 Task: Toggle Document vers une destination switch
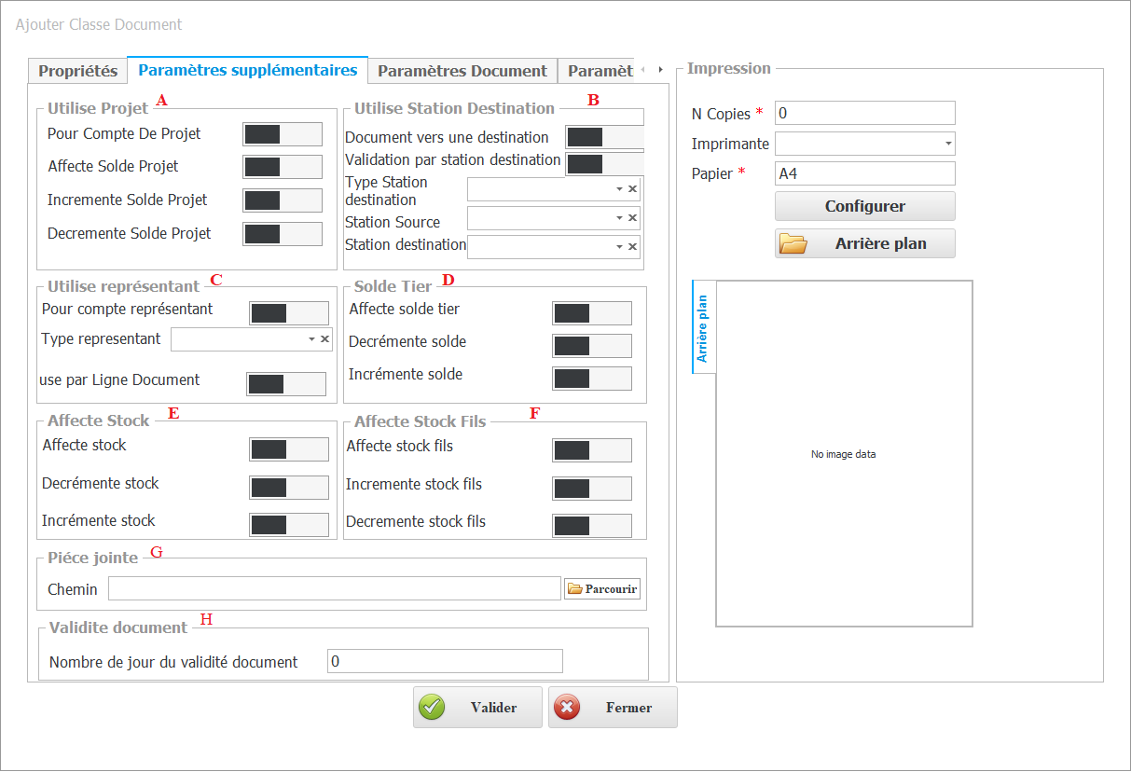[603, 138]
